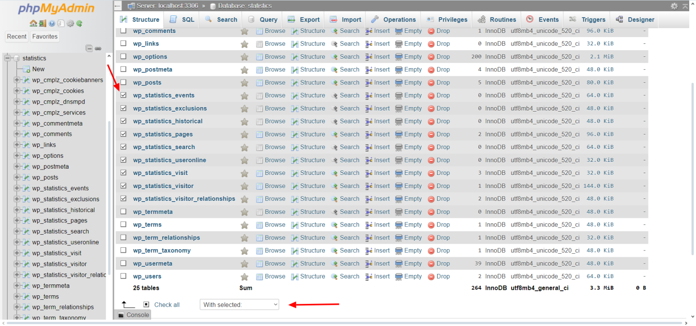The height and width of the screenshot is (326, 696).
Task: Open the Export tab icon
Action: 291,19
